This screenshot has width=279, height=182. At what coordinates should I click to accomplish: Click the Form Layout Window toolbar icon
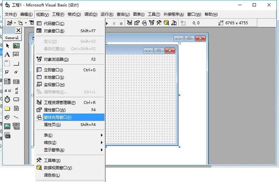[x=144, y=23]
